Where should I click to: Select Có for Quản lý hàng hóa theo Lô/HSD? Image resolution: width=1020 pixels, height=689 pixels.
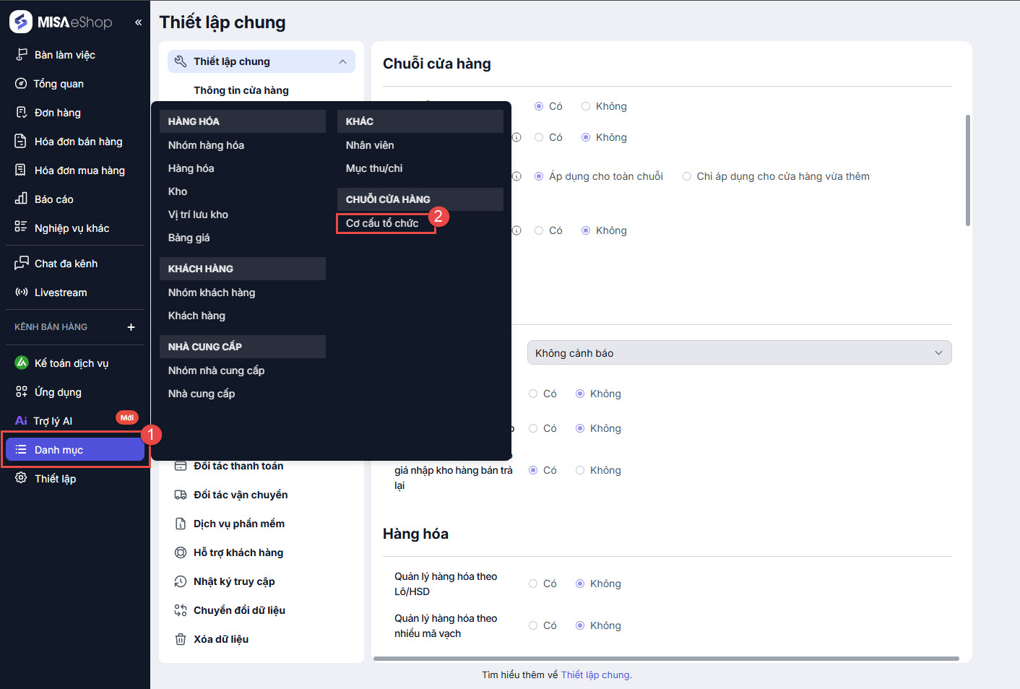(x=533, y=584)
